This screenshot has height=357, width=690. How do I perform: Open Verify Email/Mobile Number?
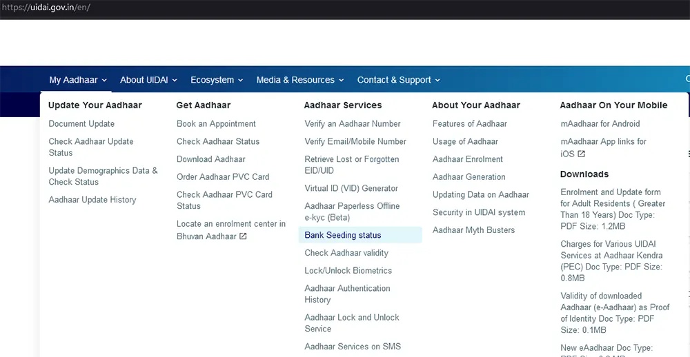tap(355, 141)
